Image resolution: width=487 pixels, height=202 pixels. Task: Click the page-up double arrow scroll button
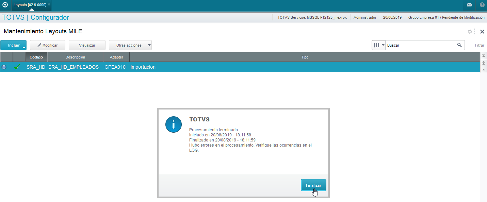point(484,63)
